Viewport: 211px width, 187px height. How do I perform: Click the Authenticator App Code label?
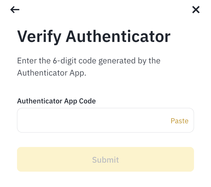click(x=56, y=101)
